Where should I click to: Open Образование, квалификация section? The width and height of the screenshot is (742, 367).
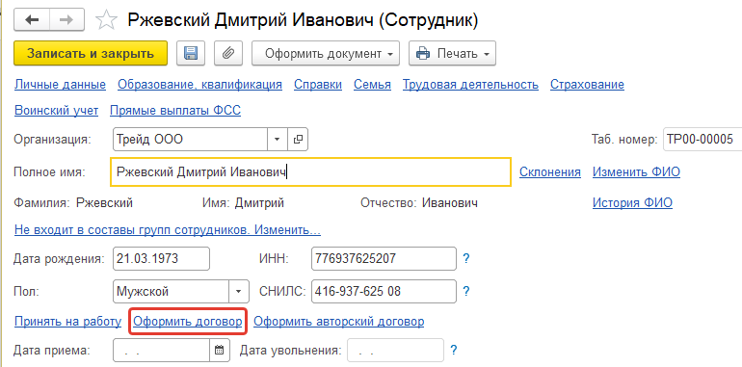(x=199, y=85)
